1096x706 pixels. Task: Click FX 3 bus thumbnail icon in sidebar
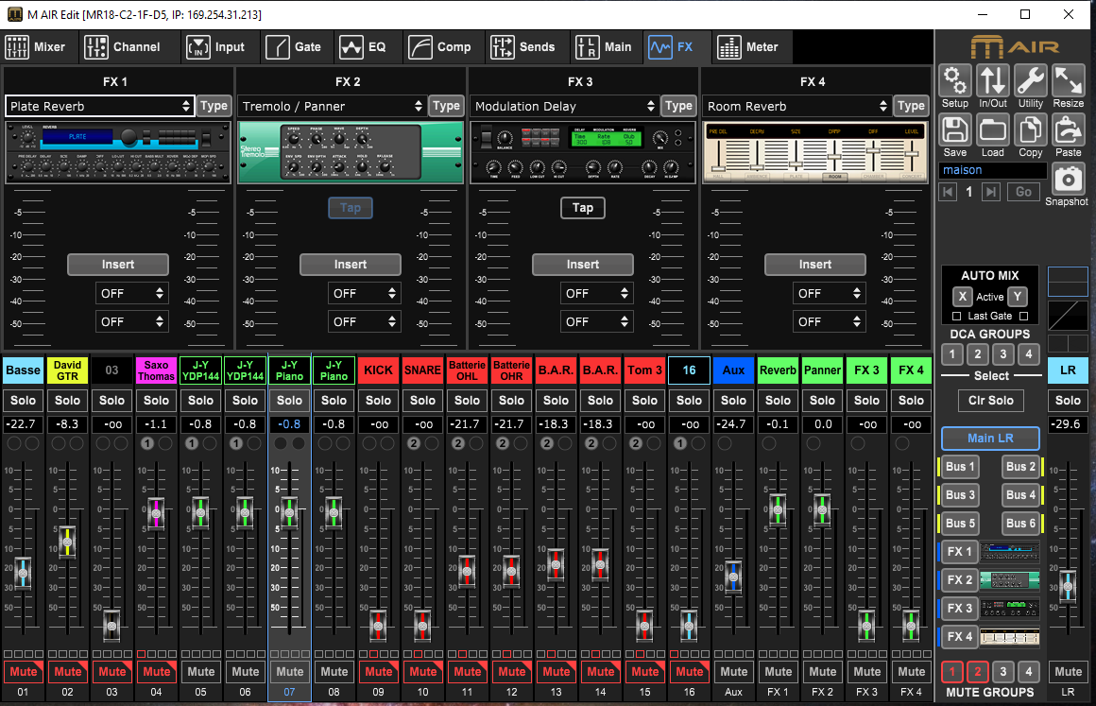(x=1009, y=608)
